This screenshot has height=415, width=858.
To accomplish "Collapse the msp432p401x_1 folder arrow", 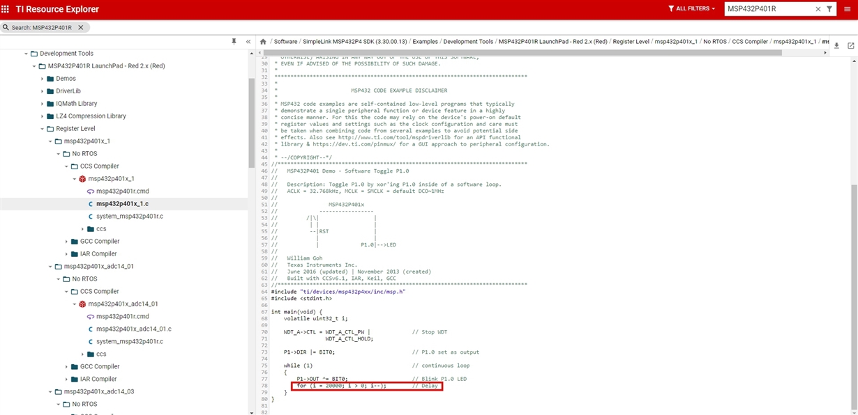I will [50, 141].
